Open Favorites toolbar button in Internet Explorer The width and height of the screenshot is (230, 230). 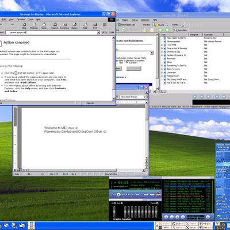click(64, 26)
